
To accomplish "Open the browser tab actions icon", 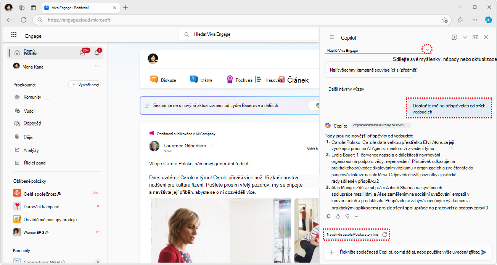I will click(x=33, y=8).
